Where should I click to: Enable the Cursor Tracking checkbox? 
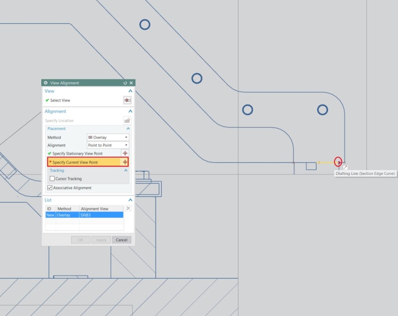coord(52,179)
